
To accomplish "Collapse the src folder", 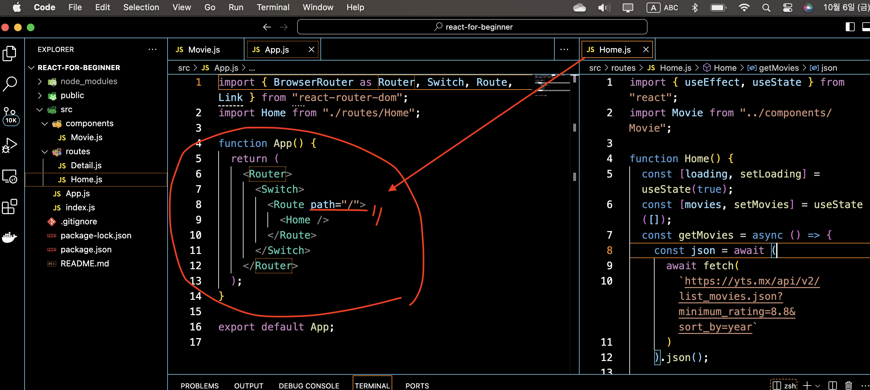I will pos(40,110).
